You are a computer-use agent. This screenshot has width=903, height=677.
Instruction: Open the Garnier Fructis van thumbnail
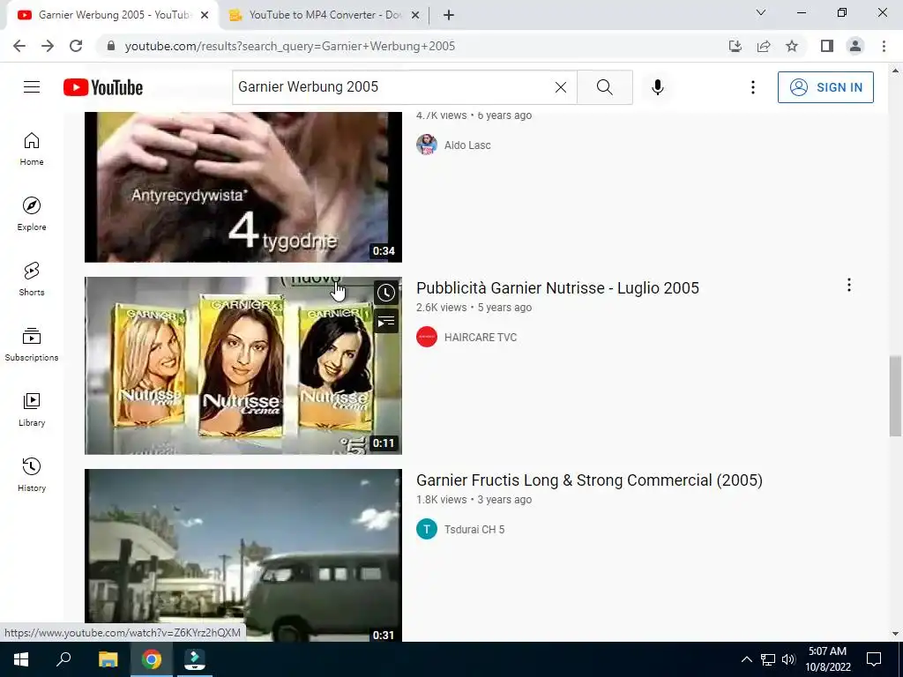(x=243, y=555)
